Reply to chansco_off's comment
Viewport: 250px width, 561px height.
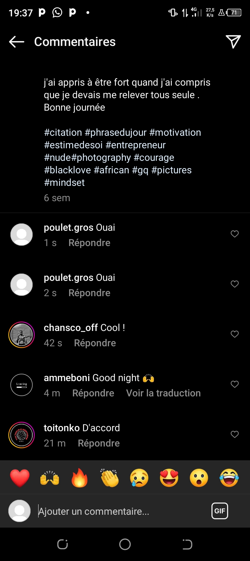[95, 343]
